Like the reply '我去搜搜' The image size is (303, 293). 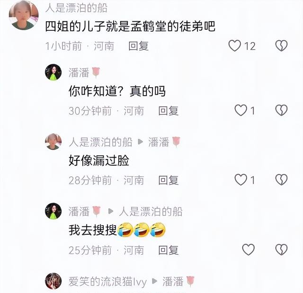(249, 249)
